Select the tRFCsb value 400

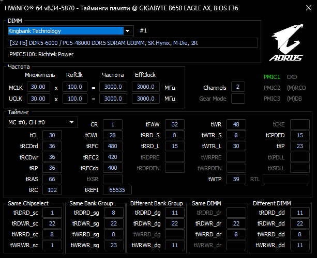tap(113, 168)
